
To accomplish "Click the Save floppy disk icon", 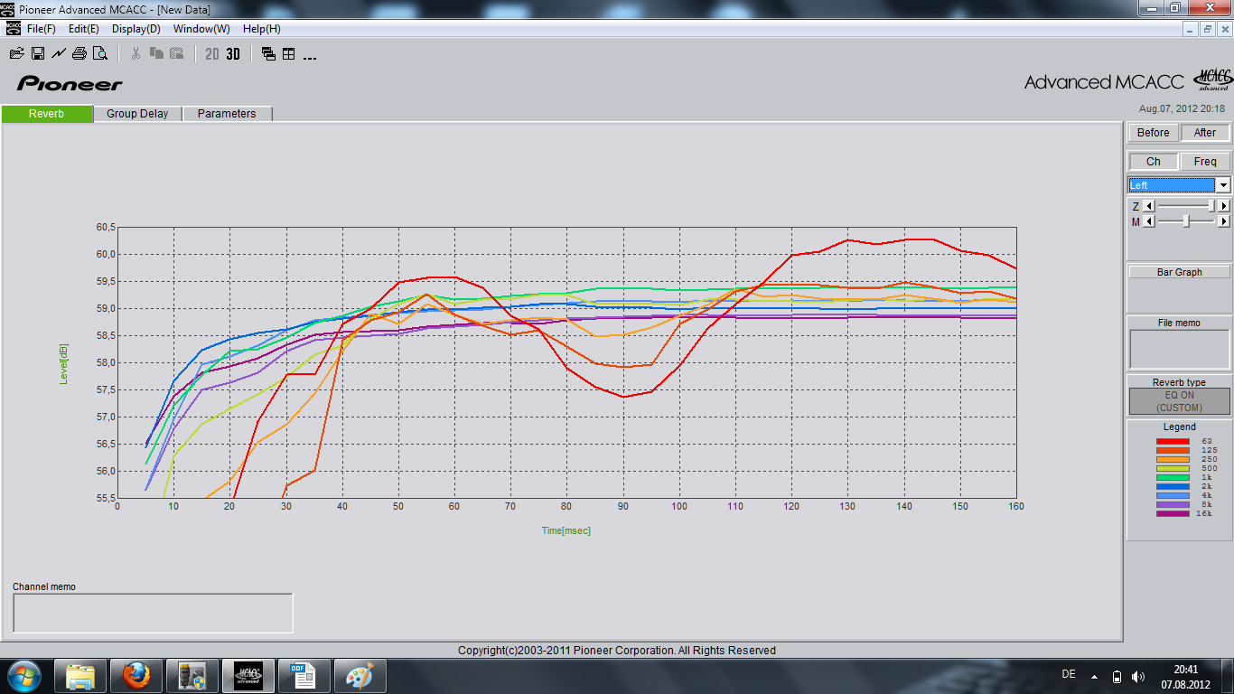I will coord(38,53).
